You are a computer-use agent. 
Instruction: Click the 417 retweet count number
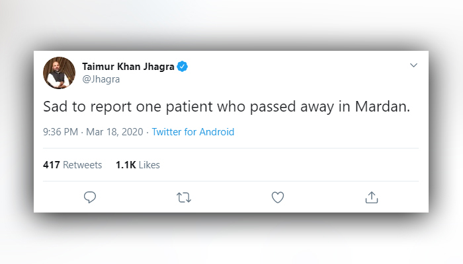click(x=52, y=165)
